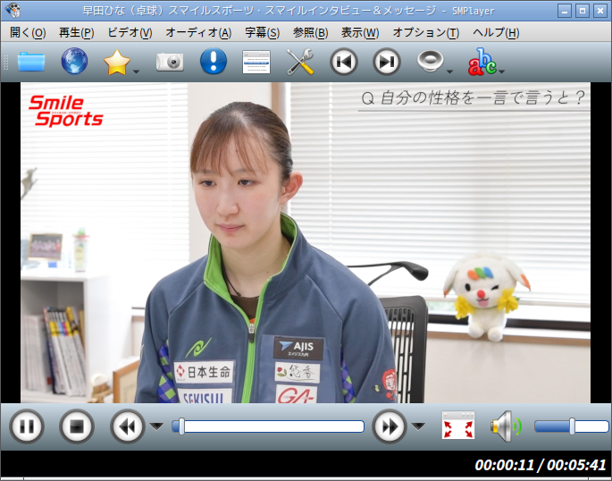Click the elapsed time display 00:00:11
612x481 pixels.
504,465
